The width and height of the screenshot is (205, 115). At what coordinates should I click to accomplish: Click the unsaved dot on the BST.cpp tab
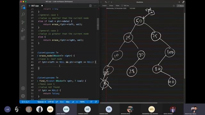tap(42, 6)
